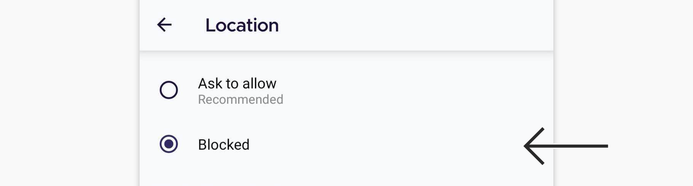Click the shaft of the annotation arrow

click(x=574, y=146)
